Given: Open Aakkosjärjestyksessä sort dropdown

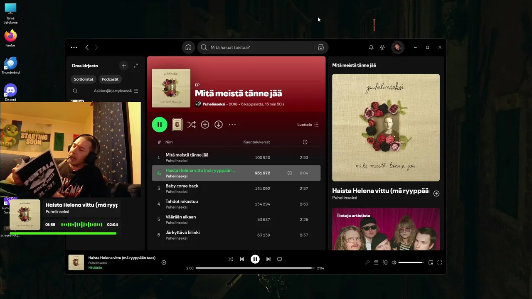Looking at the screenshot, I should [x=116, y=91].
